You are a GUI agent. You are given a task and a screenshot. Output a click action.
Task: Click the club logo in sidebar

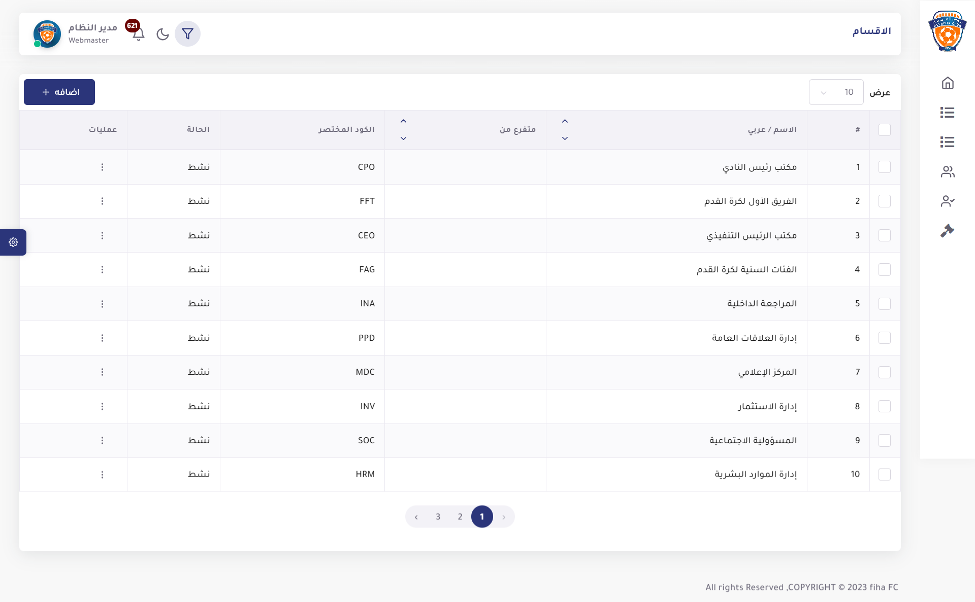pyautogui.click(x=947, y=31)
